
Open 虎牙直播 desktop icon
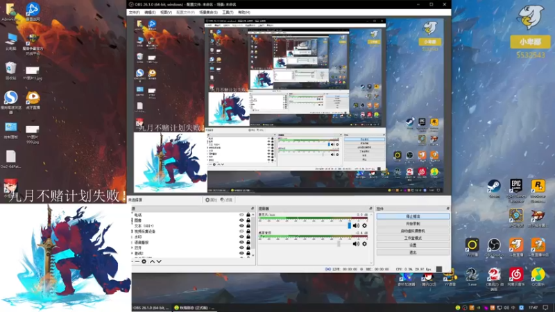pyautogui.click(x=33, y=101)
